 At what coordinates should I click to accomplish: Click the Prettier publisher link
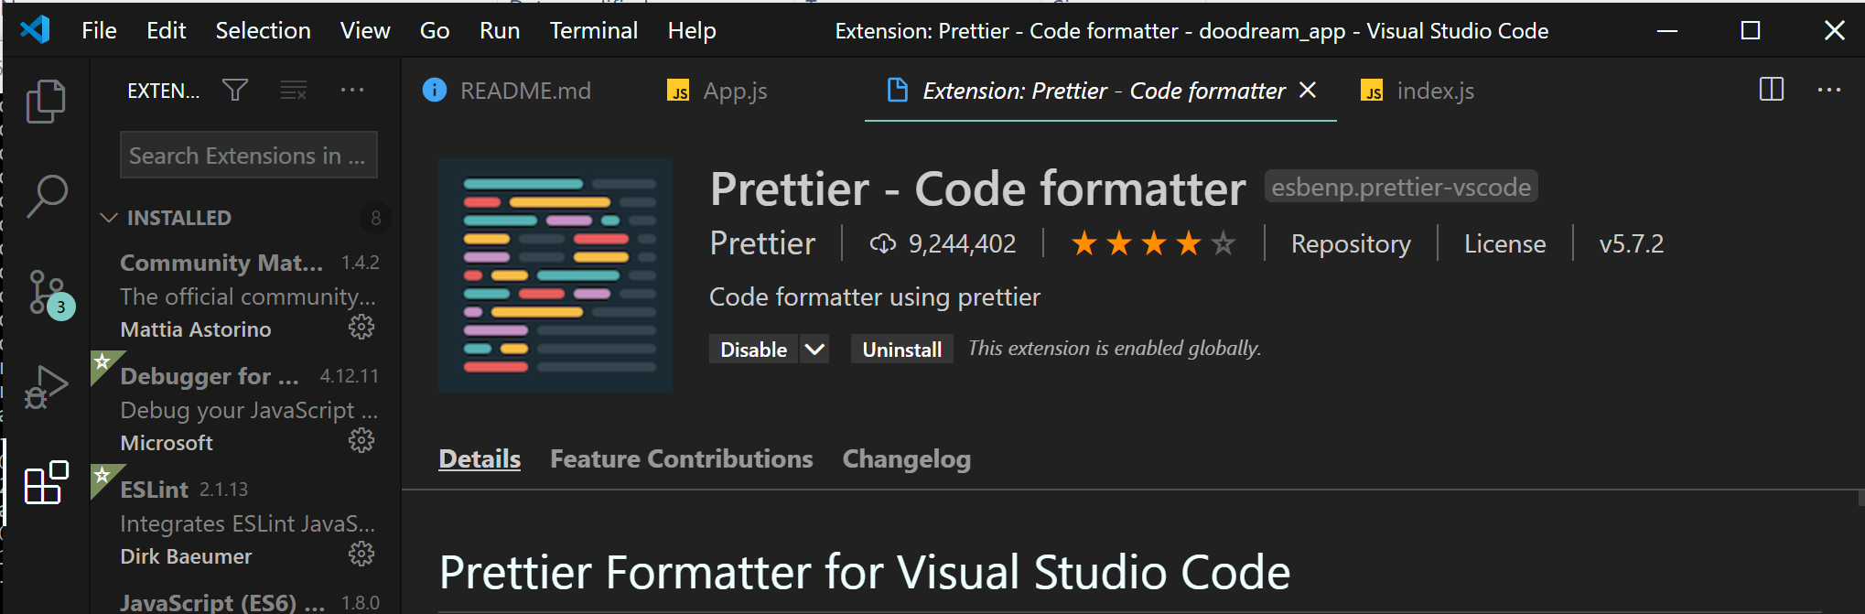click(x=762, y=243)
